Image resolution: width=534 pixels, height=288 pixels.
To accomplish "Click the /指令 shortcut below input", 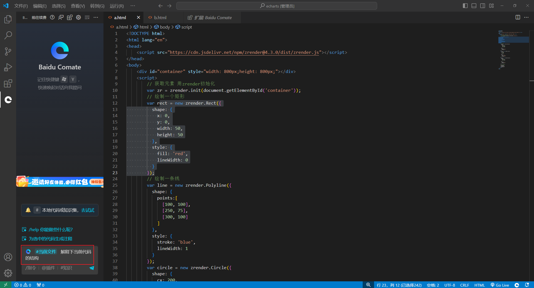I will click(x=31, y=268).
